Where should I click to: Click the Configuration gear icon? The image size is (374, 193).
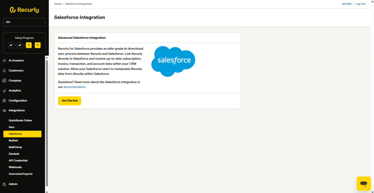pyautogui.click(x=4, y=101)
